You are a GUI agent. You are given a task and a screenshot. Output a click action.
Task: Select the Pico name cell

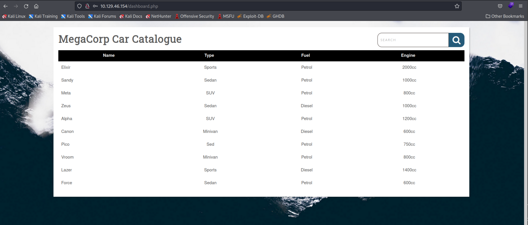(65, 144)
